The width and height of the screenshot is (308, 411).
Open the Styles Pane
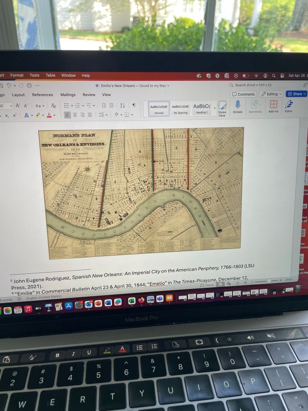coord(222,109)
